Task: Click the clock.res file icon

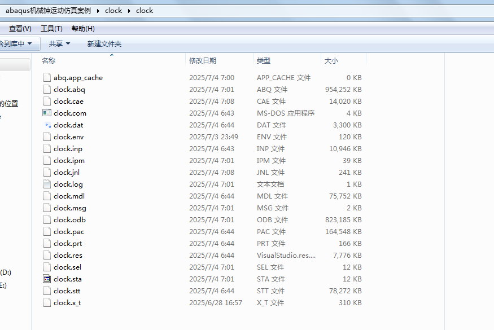Action: point(47,255)
